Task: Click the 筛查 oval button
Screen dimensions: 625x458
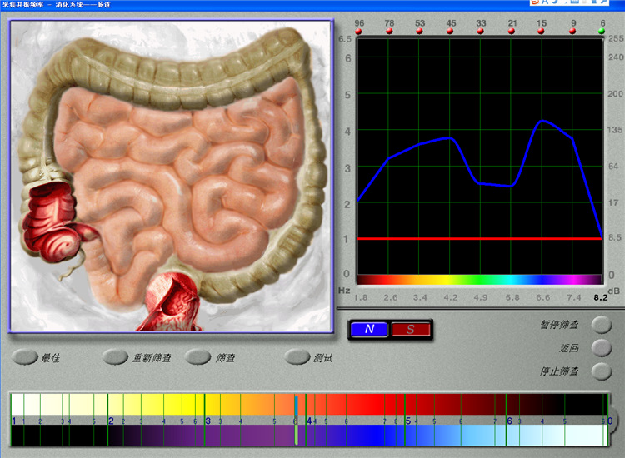Action: 198,357
